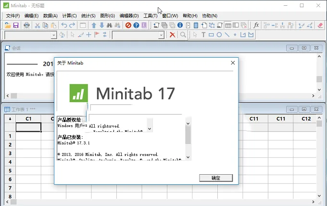Expand the first toolbar combo box dropdown
The image size is (327, 206).
pyautogui.click(x=54, y=35)
